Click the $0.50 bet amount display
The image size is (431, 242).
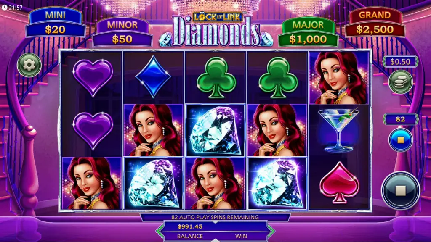point(401,62)
